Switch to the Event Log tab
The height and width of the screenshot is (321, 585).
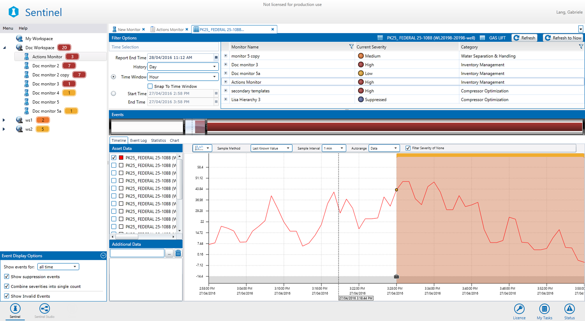click(138, 141)
